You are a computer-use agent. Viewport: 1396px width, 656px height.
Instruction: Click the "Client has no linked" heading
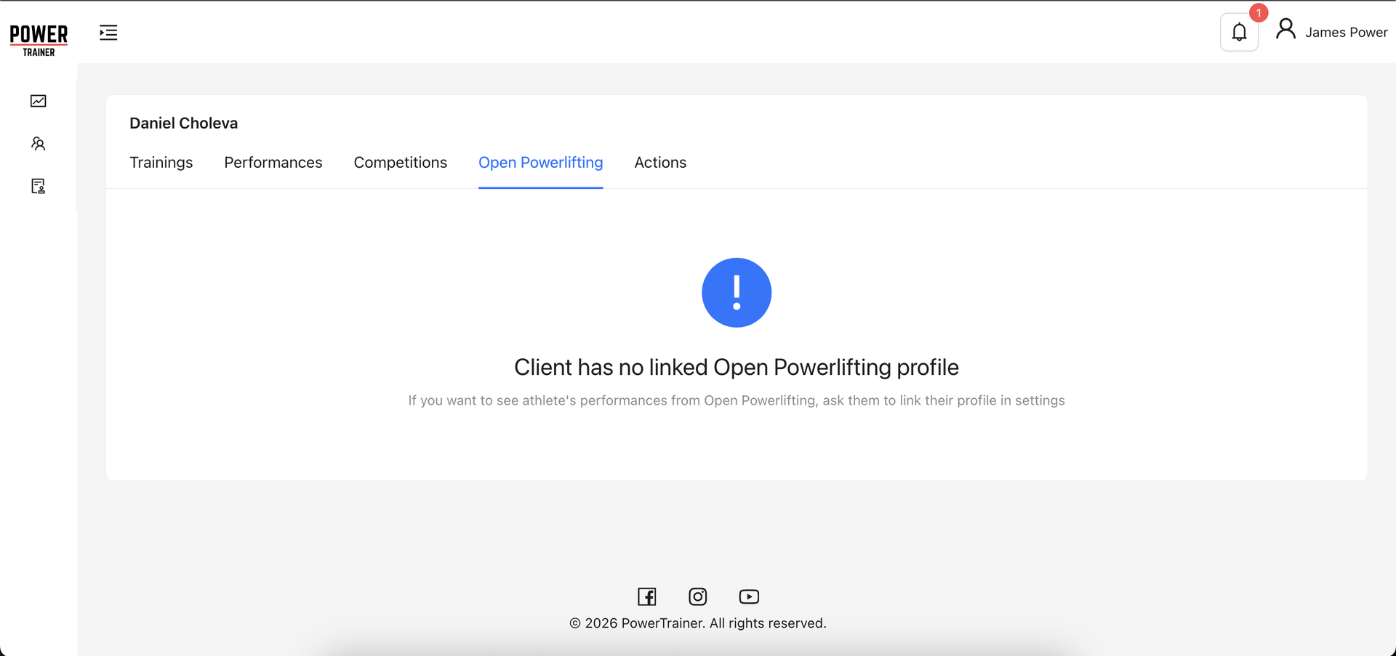pos(736,368)
